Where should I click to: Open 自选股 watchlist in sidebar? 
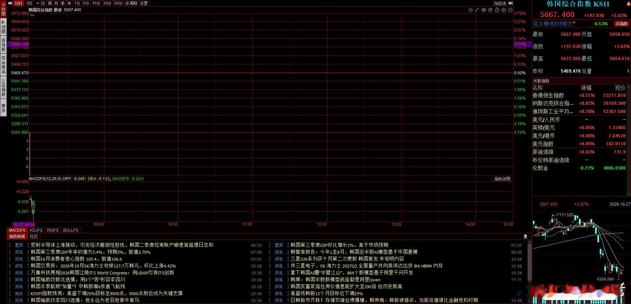[3, 45]
